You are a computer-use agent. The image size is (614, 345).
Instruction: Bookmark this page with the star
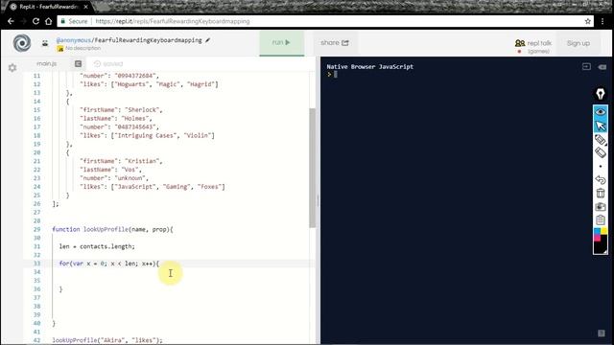click(587, 21)
